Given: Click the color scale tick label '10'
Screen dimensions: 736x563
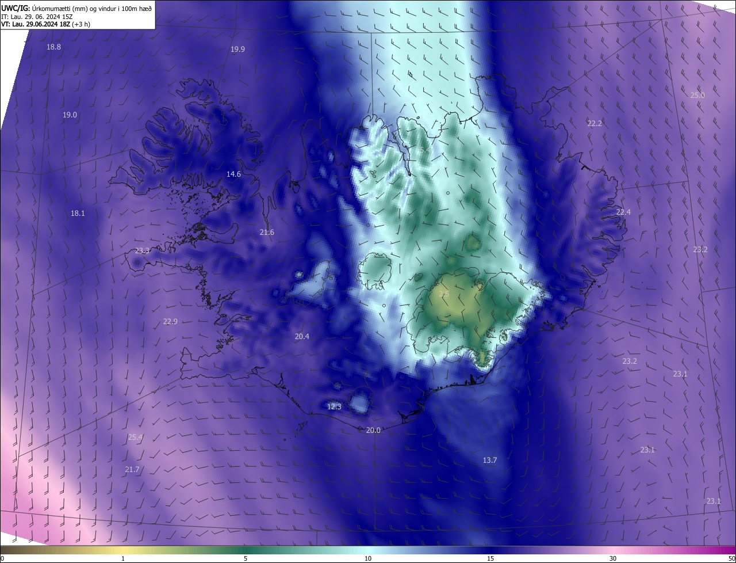Looking at the screenshot, I should click(368, 559).
